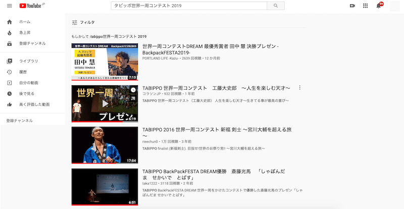This screenshot has height=209, width=404.
Task: Open title TABIPPO BackPackFESTA DREAM優勝 斎藤光馬
Action: [214, 174]
